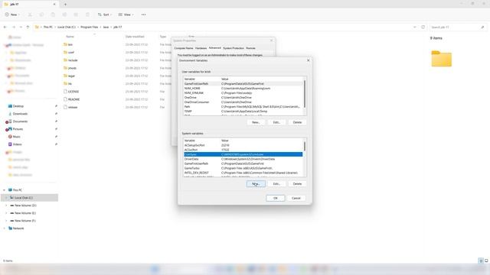Select the README file icon
The image size is (490, 275).
pos(65,99)
